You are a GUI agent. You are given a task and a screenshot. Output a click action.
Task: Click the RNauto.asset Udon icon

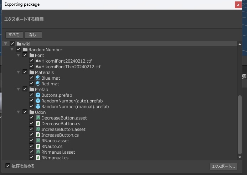pyautogui.click(x=38, y=140)
